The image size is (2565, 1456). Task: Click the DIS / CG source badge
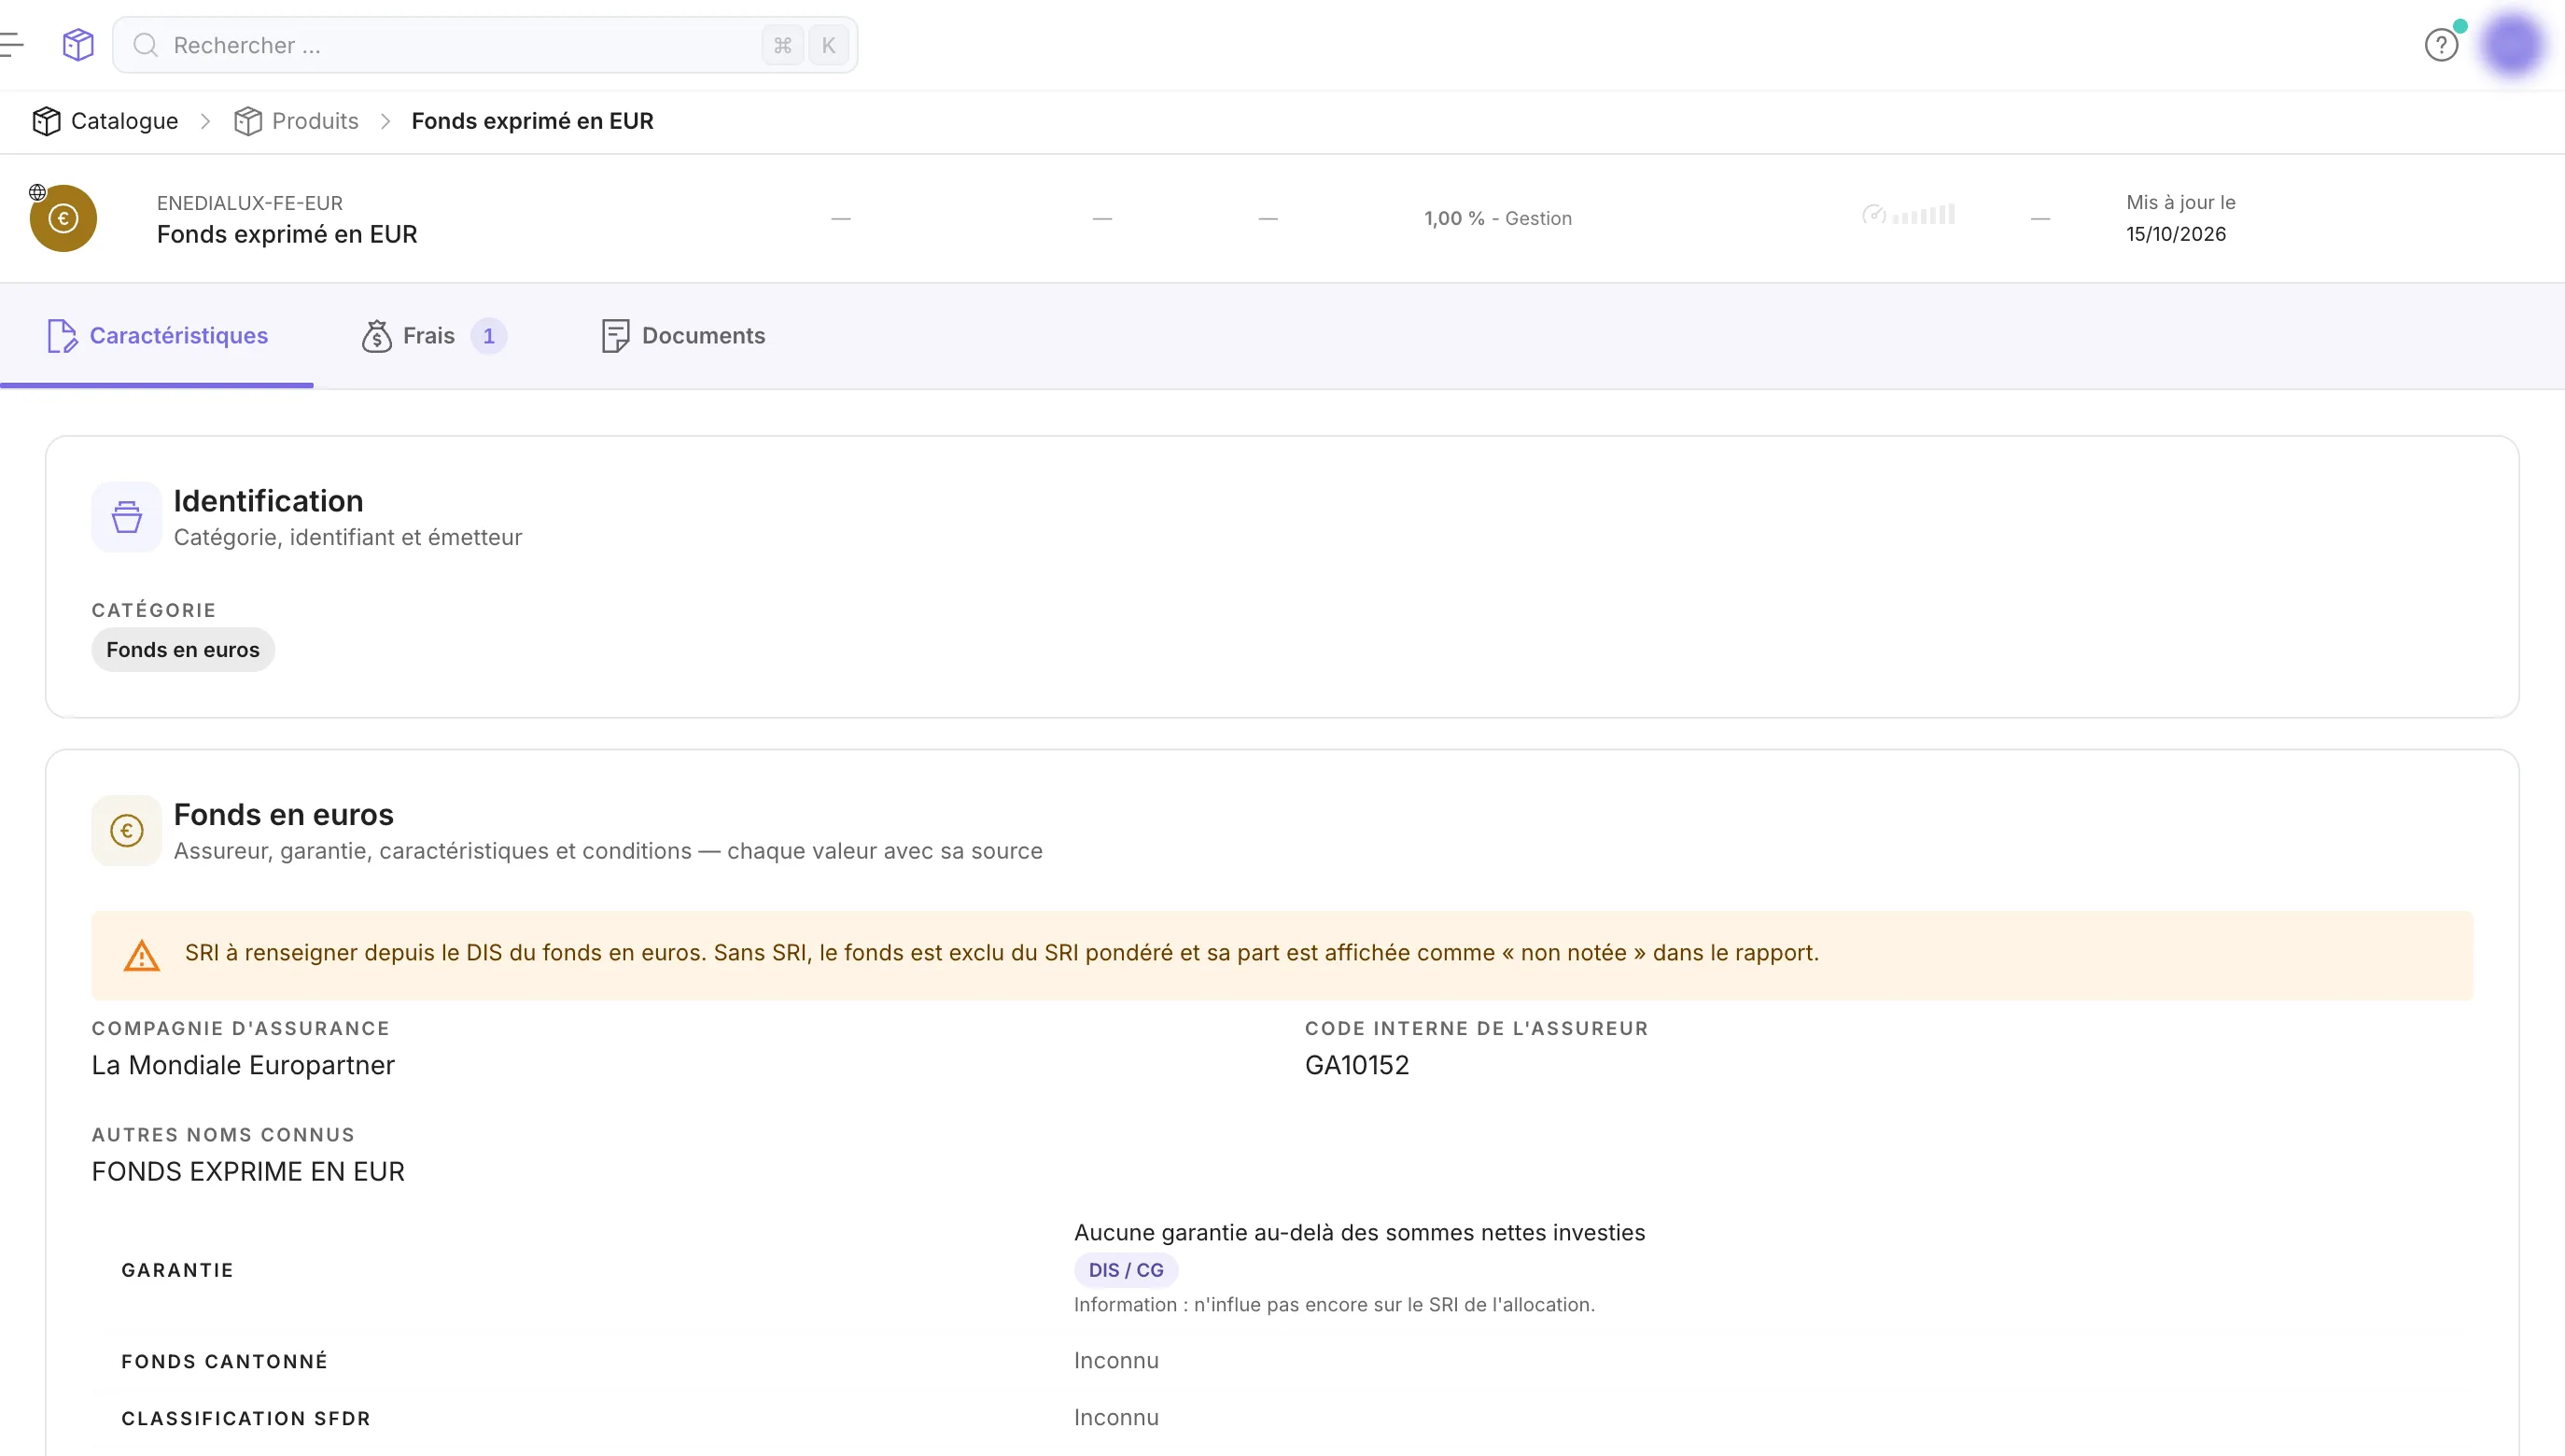tap(1126, 1270)
